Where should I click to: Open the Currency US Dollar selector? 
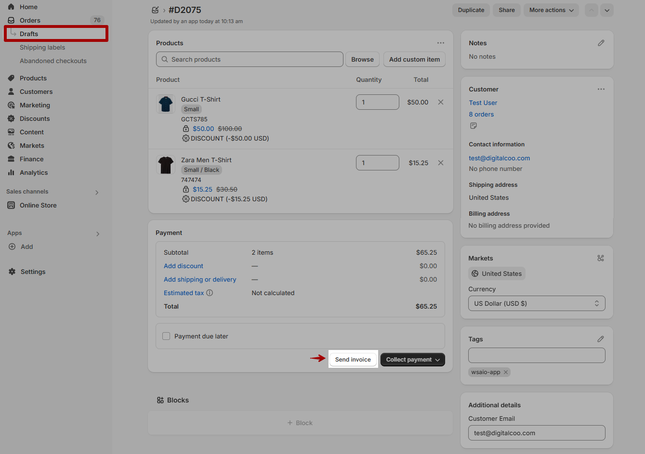coord(536,303)
